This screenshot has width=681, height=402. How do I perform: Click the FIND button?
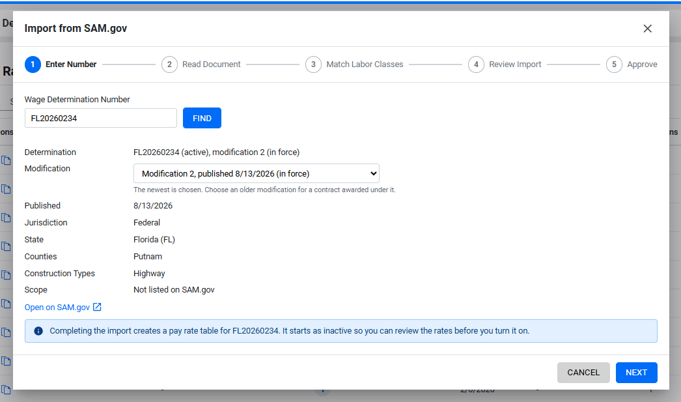[202, 118]
